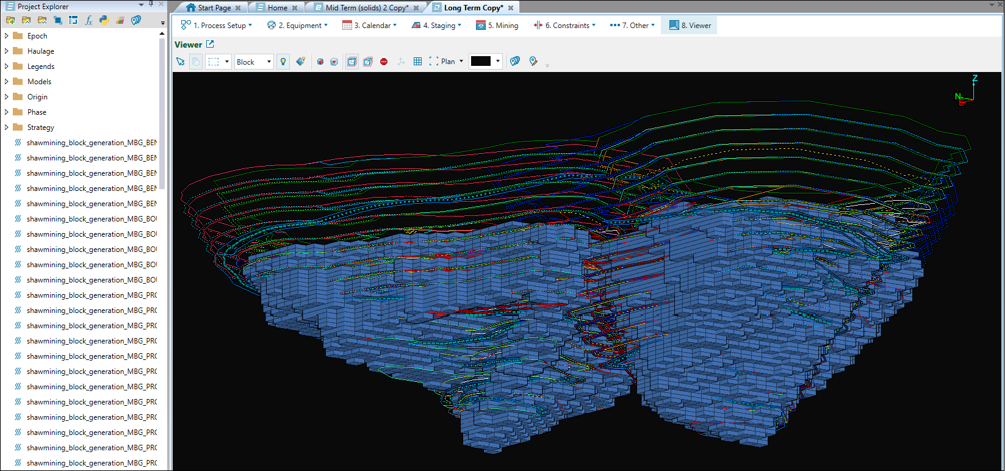
Task: Toggle the blue wireframe box display button
Action: [x=352, y=62]
